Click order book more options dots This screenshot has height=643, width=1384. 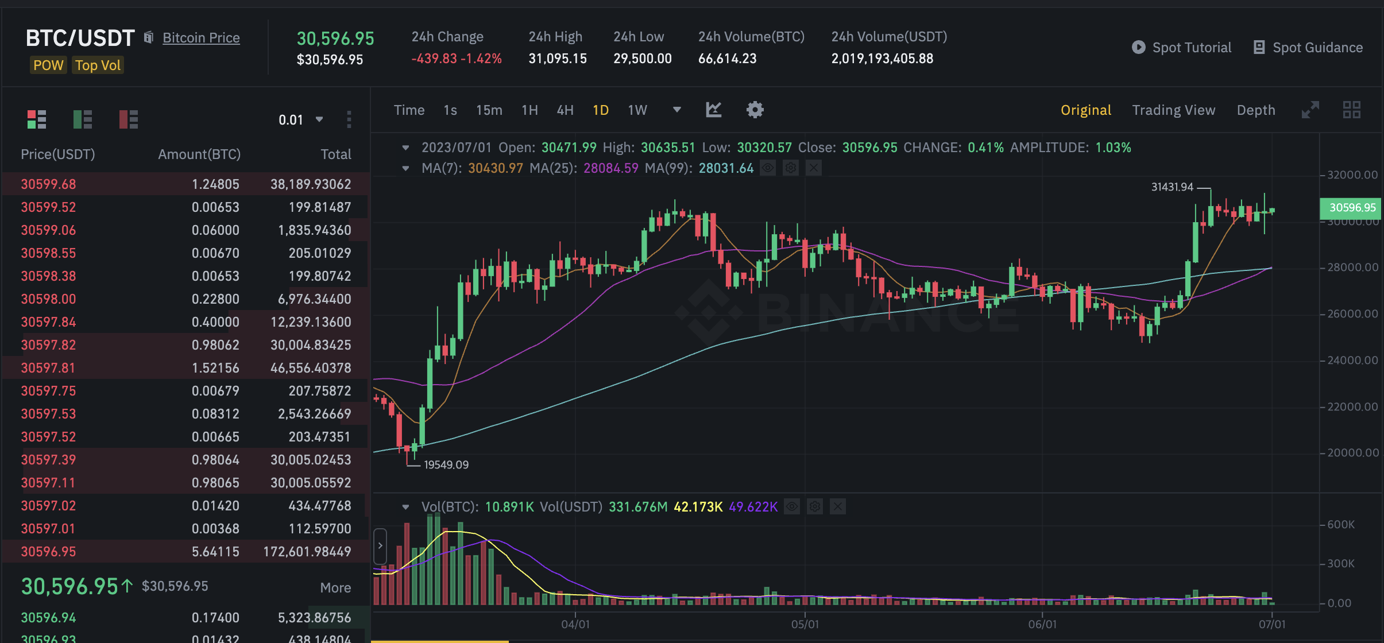tap(349, 119)
